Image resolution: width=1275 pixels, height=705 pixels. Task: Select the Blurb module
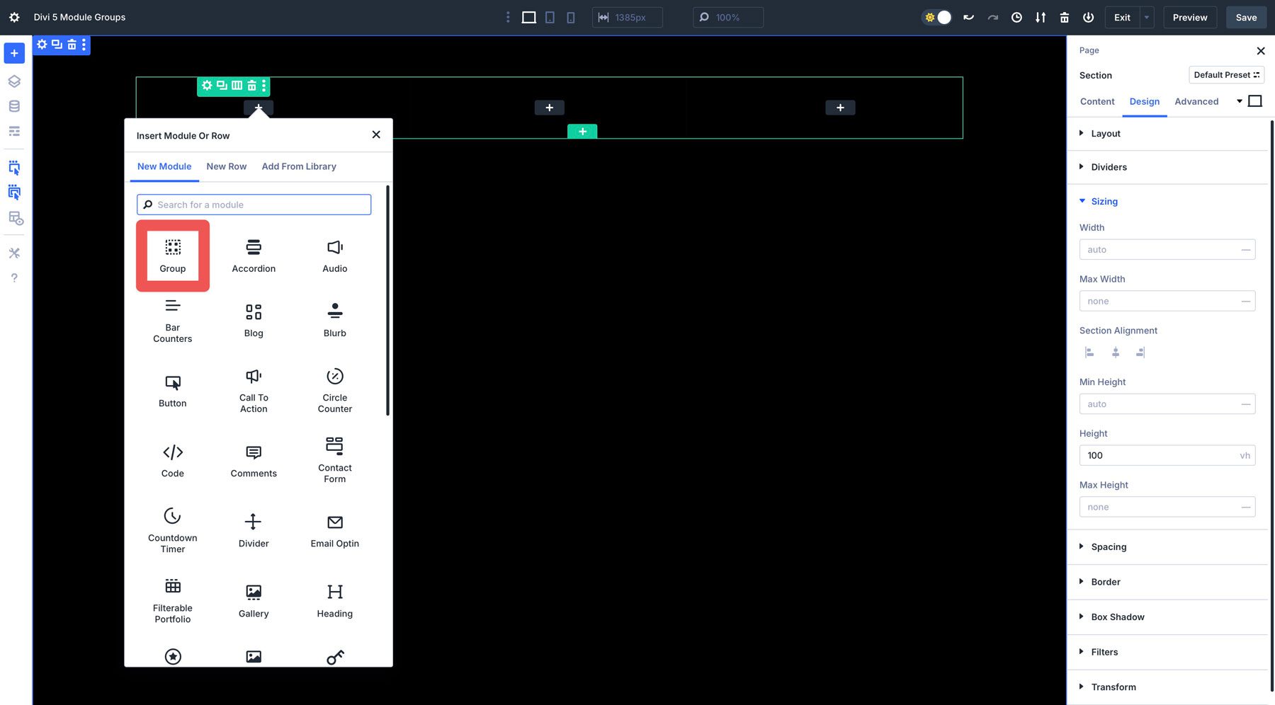click(334, 319)
